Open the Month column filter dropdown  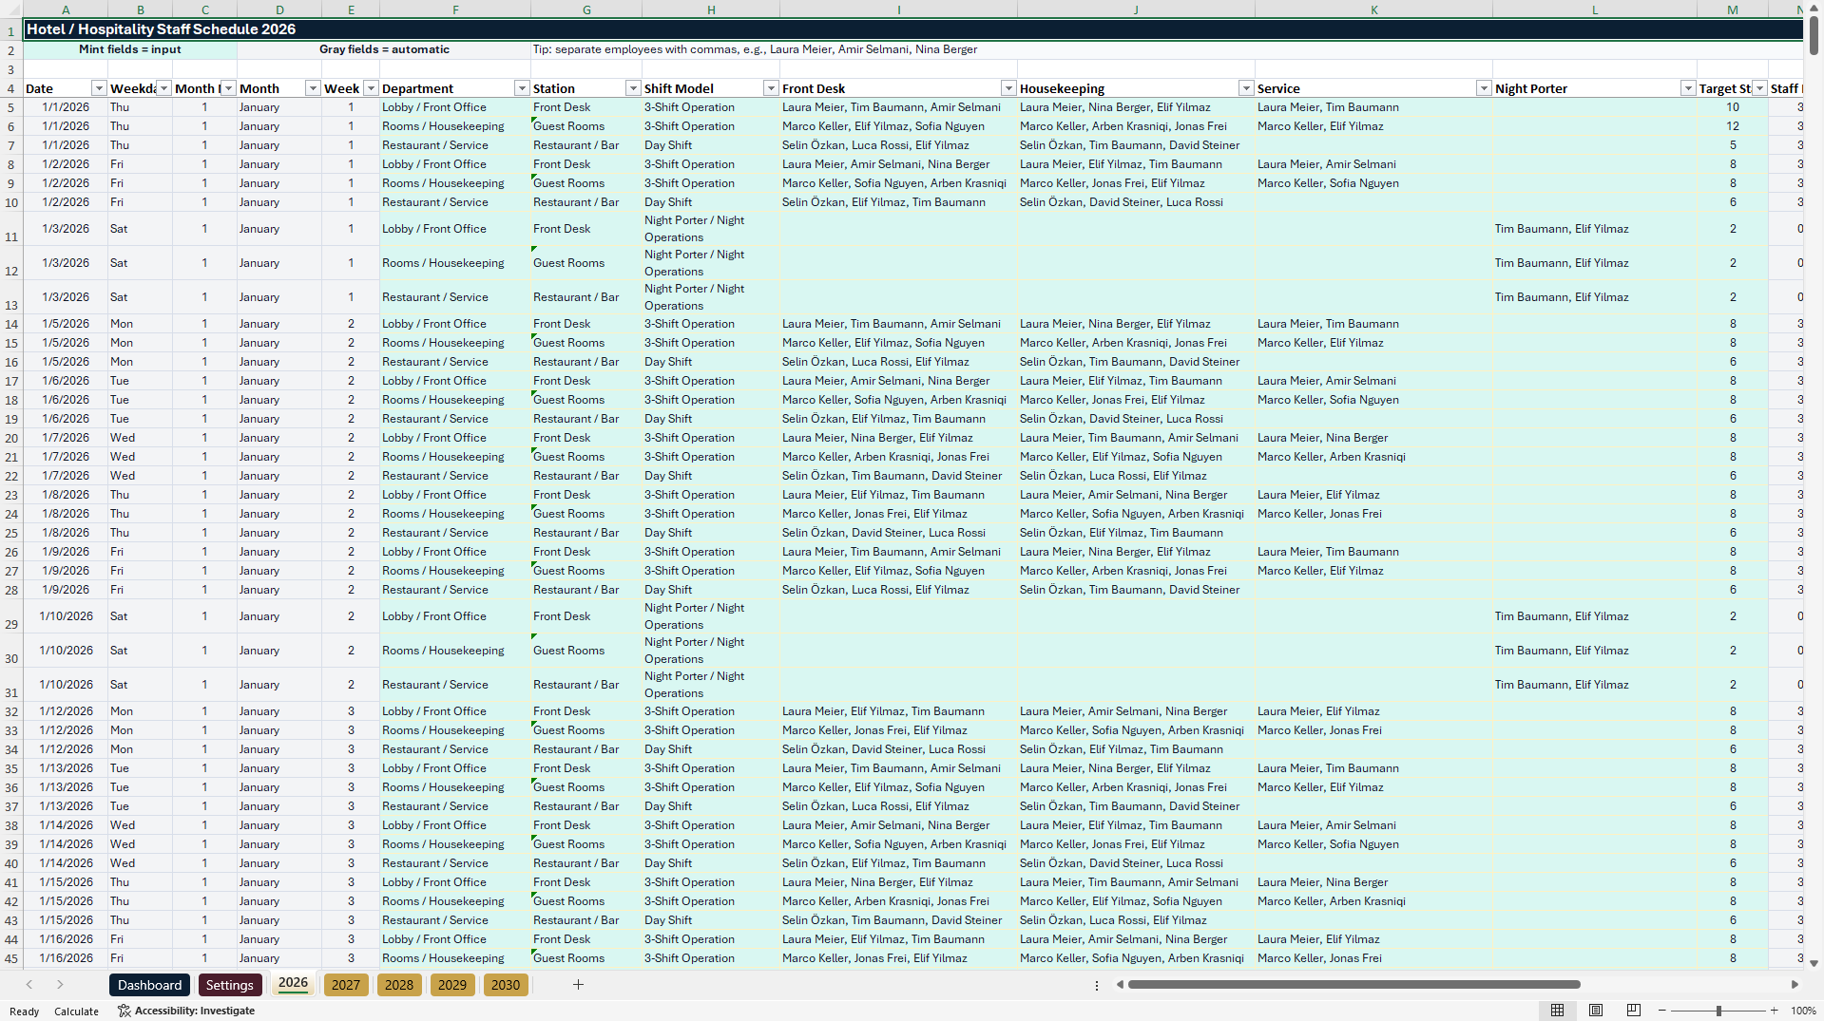[x=312, y=88]
